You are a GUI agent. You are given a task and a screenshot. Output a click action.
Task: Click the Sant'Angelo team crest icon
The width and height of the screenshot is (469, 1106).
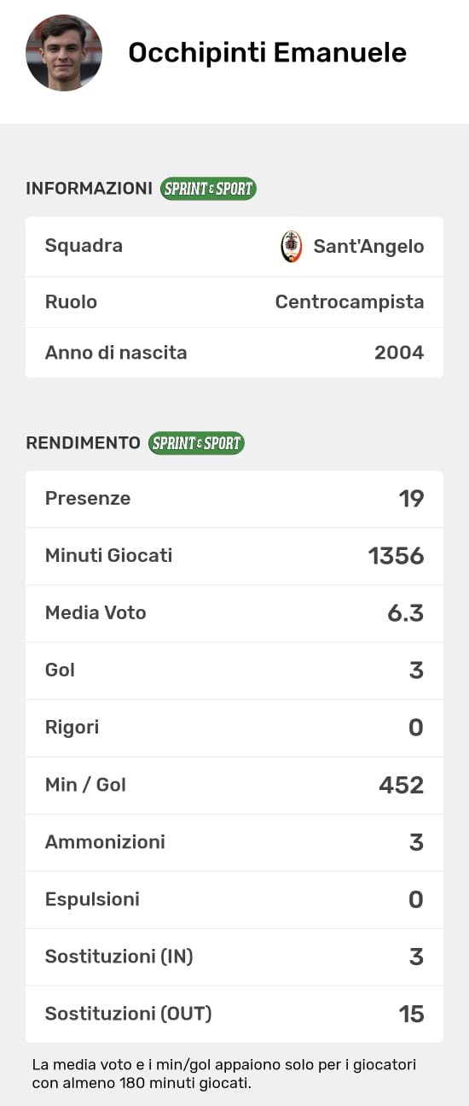[292, 247]
